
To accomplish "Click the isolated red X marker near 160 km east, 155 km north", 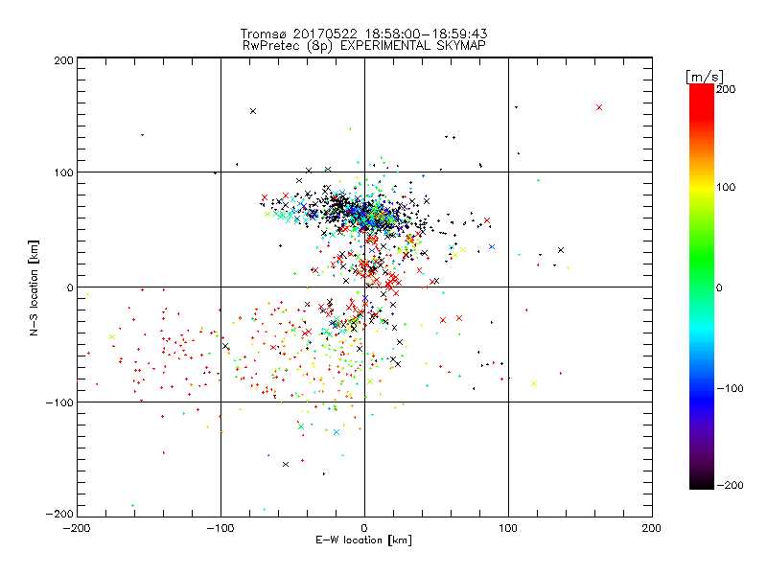I will (x=599, y=107).
